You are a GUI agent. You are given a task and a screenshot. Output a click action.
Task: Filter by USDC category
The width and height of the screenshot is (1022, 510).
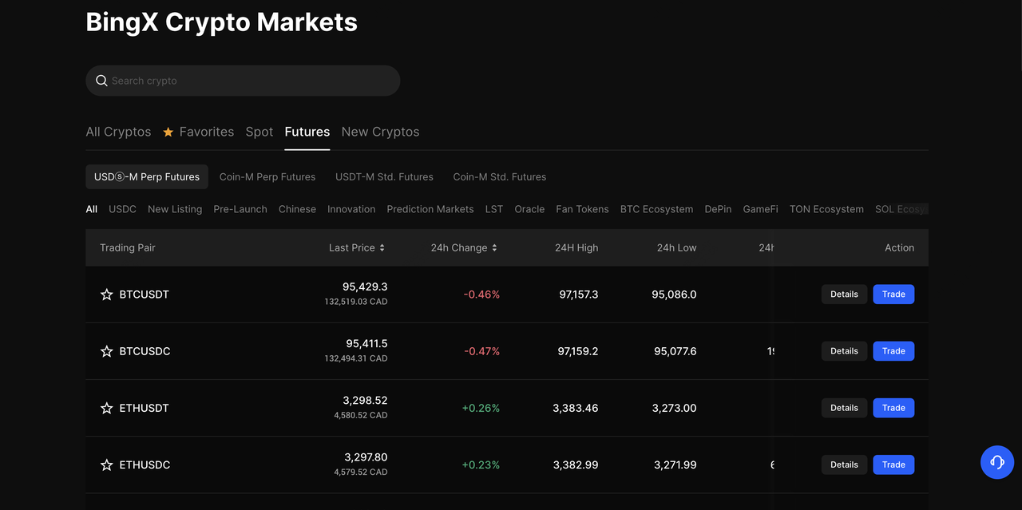122,209
